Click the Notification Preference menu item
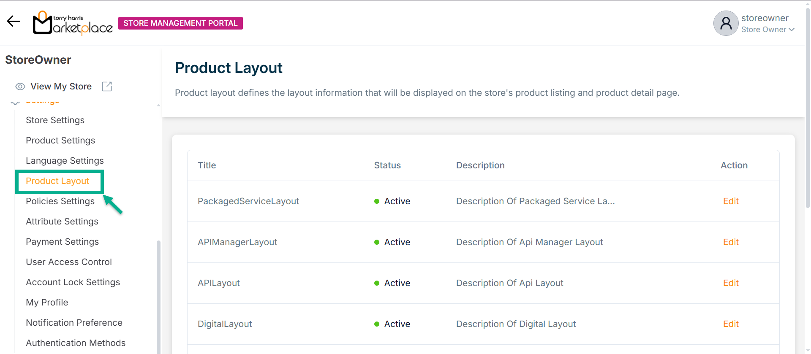The image size is (811, 354). [x=74, y=323]
